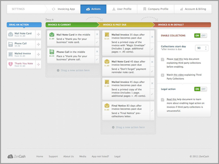This screenshot has height=164, width=219.
Task: Click the ZenCash logo in footer
Action: (x=16, y=156)
